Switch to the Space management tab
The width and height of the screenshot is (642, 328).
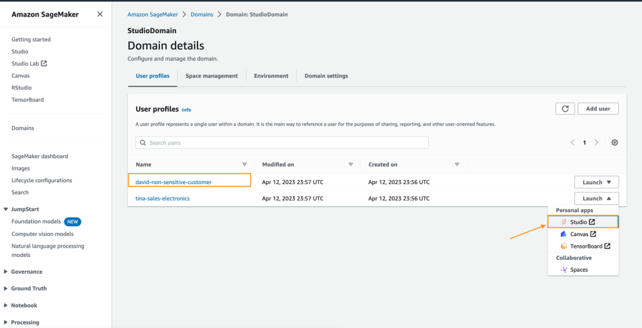(x=211, y=76)
